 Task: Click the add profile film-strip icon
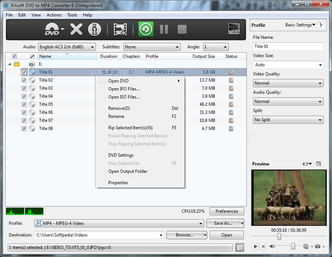(x=120, y=29)
